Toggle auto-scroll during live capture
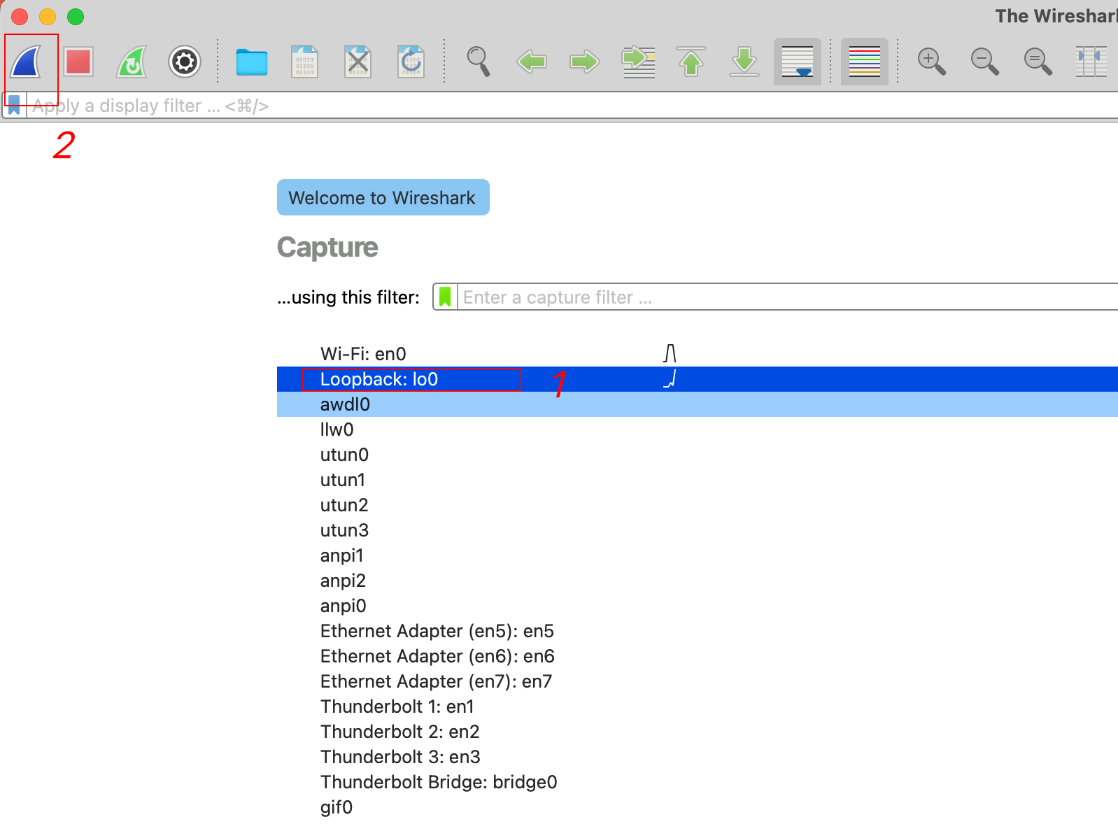Image resolution: width=1118 pixels, height=824 pixels. [x=798, y=62]
